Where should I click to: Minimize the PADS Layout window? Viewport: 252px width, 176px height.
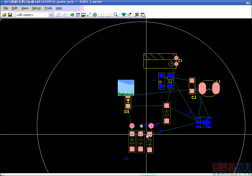[248, 2]
